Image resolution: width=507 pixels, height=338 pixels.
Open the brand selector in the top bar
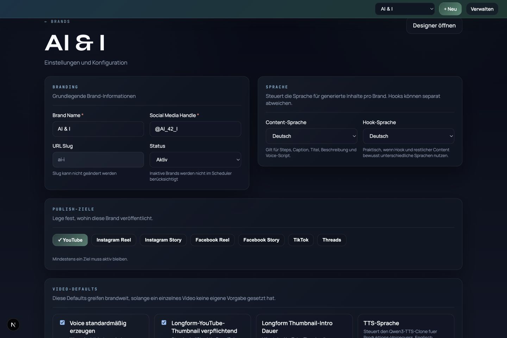(405, 9)
